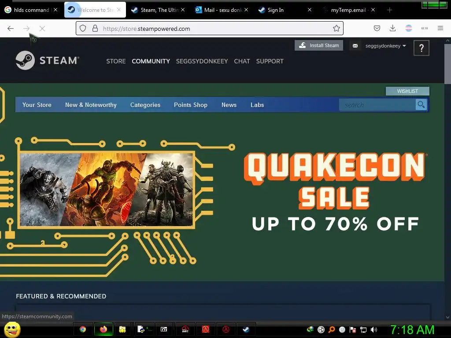Screen dimensions: 451x338
Task: Click the 7:18 AM clock
Action: point(412,330)
